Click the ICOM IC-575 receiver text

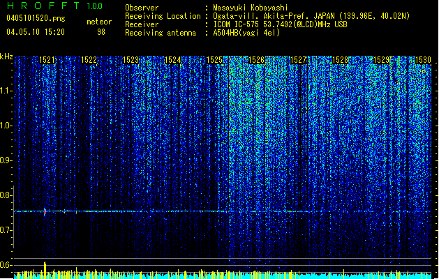coord(280,24)
